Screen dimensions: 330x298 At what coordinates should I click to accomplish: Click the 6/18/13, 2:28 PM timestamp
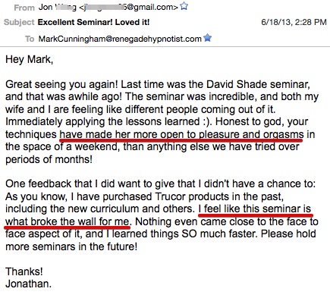pos(294,22)
